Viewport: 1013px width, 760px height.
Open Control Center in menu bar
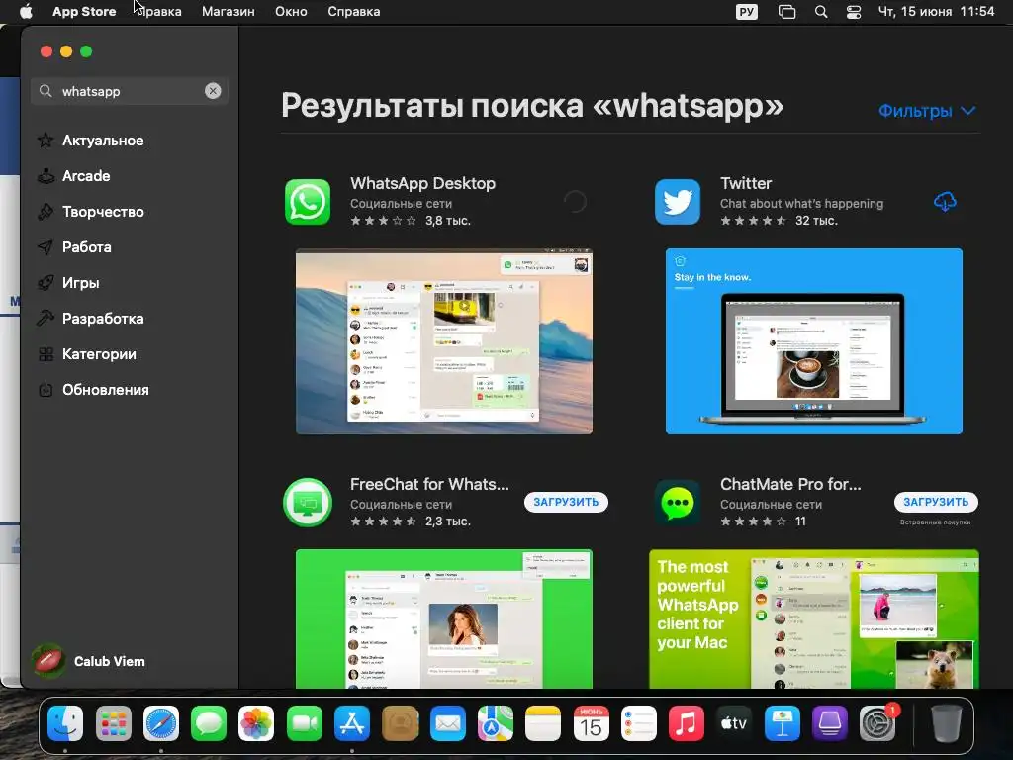[x=854, y=12]
